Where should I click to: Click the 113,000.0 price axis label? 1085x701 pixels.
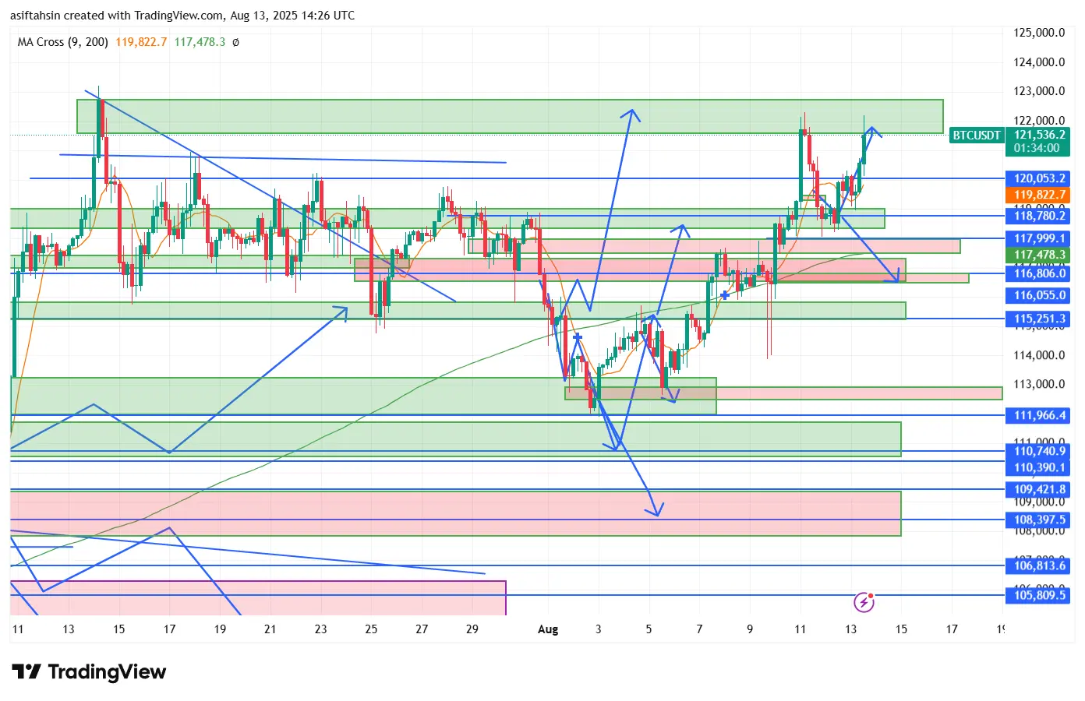click(x=1039, y=384)
